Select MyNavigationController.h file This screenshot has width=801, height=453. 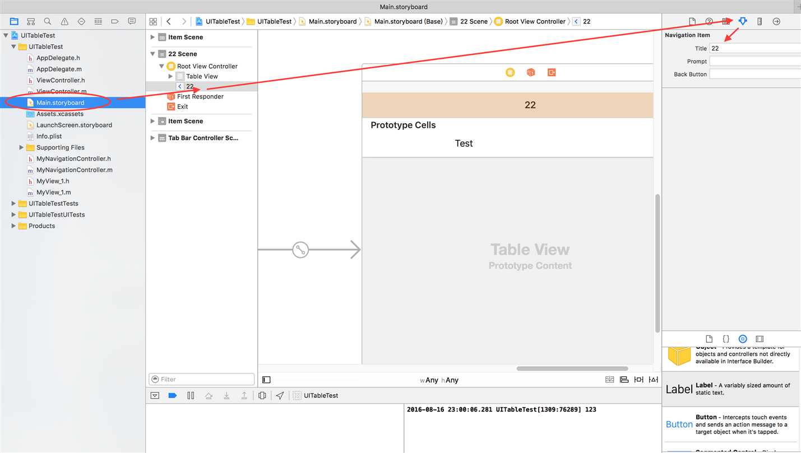point(73,158)
